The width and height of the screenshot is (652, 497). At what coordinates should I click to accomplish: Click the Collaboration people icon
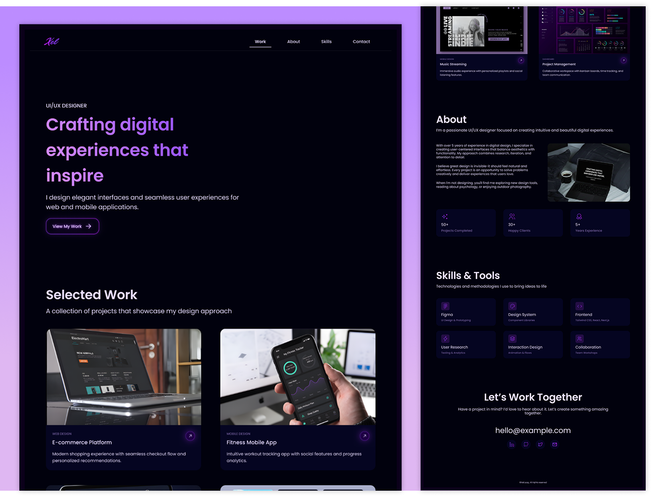click(x=579, y=339)
